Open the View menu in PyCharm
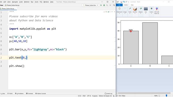The height and width of the screenshot is (97, 173). pyautogui.click(x=9, y=2)
